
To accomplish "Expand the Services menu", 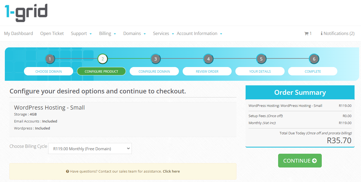I will (164, 33).
